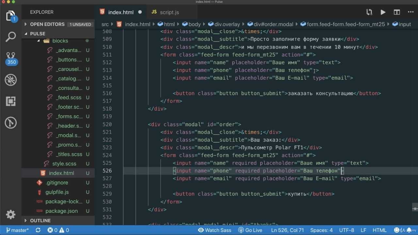Open the Git graph circular icon in activity bar

(x=11, y=123)
